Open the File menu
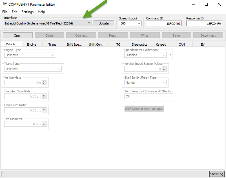 (x=5, y=12)
